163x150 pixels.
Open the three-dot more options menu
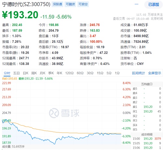point(136,4)
